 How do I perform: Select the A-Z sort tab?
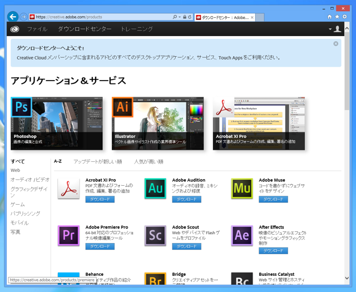pos(58,161)
